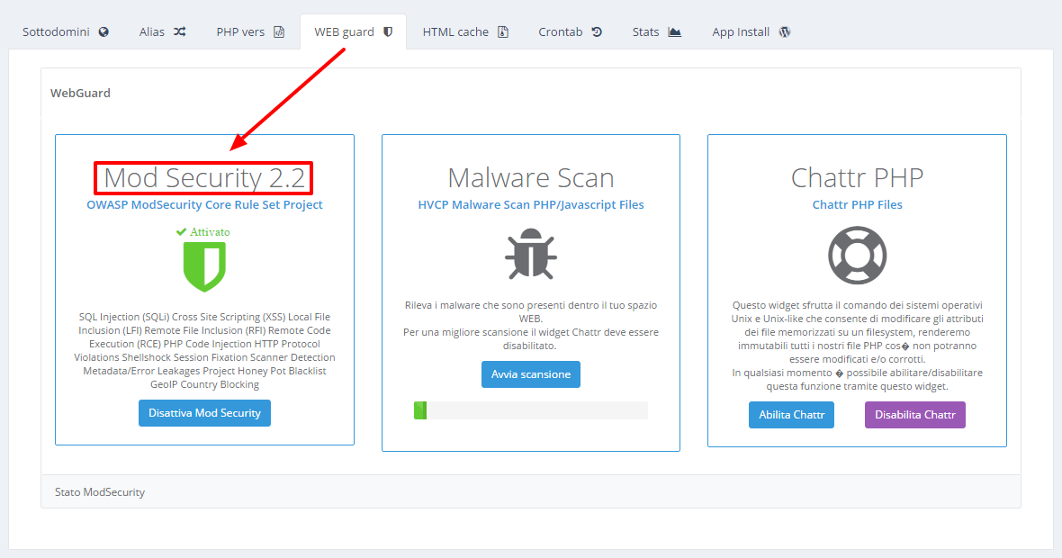Click the 'Questo widget sfrutta' description text
The height and width of the screenshot is (558, 1062).
(x=858, y=346)
